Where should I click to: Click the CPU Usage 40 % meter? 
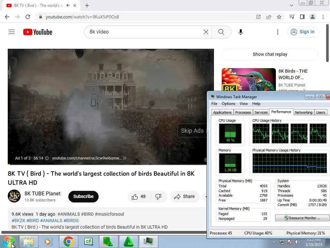tap(230, 133)
